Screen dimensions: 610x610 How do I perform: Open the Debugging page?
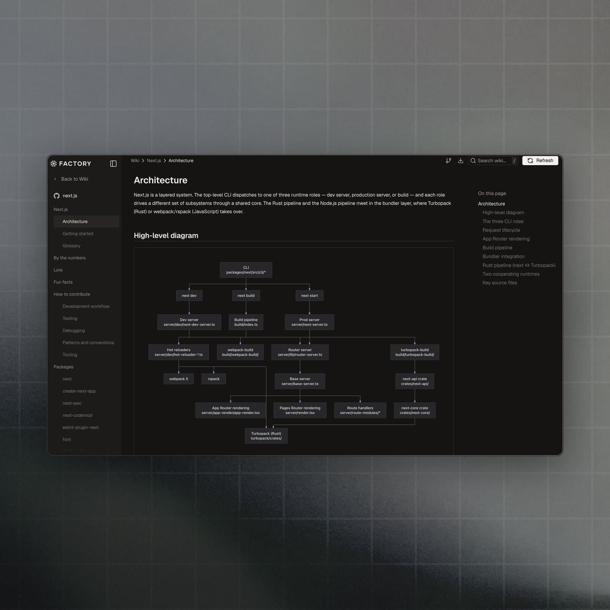pos(74,330)
